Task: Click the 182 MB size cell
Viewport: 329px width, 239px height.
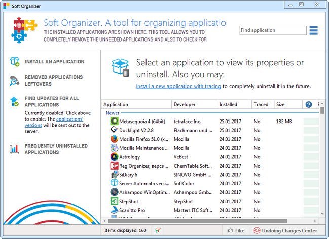Action: pos(284,122)
